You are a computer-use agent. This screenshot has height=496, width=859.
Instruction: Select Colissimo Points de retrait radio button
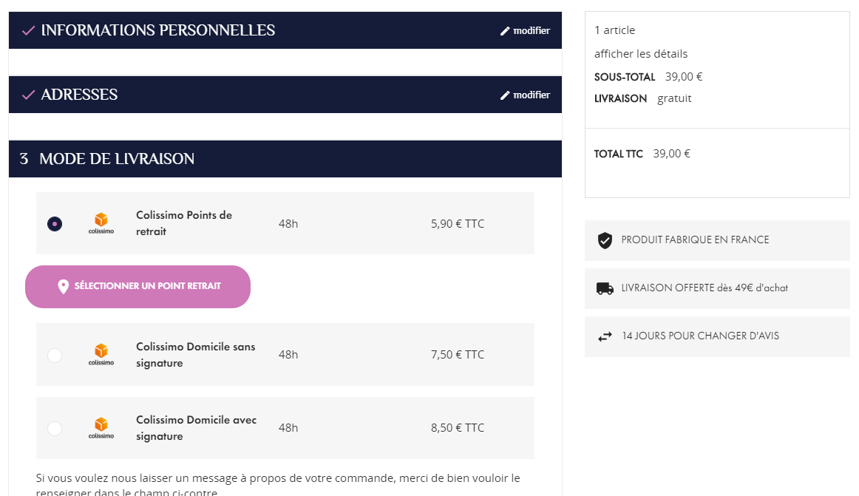pyautogui.click(x=55, y=223)
